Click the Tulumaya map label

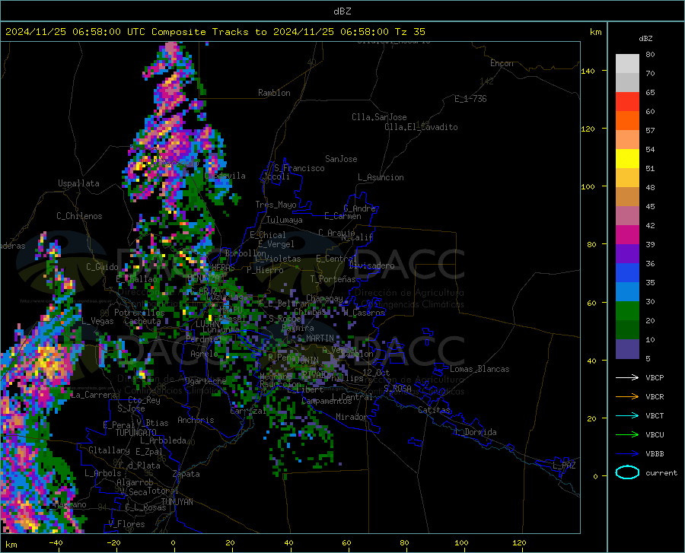(285, 220)
